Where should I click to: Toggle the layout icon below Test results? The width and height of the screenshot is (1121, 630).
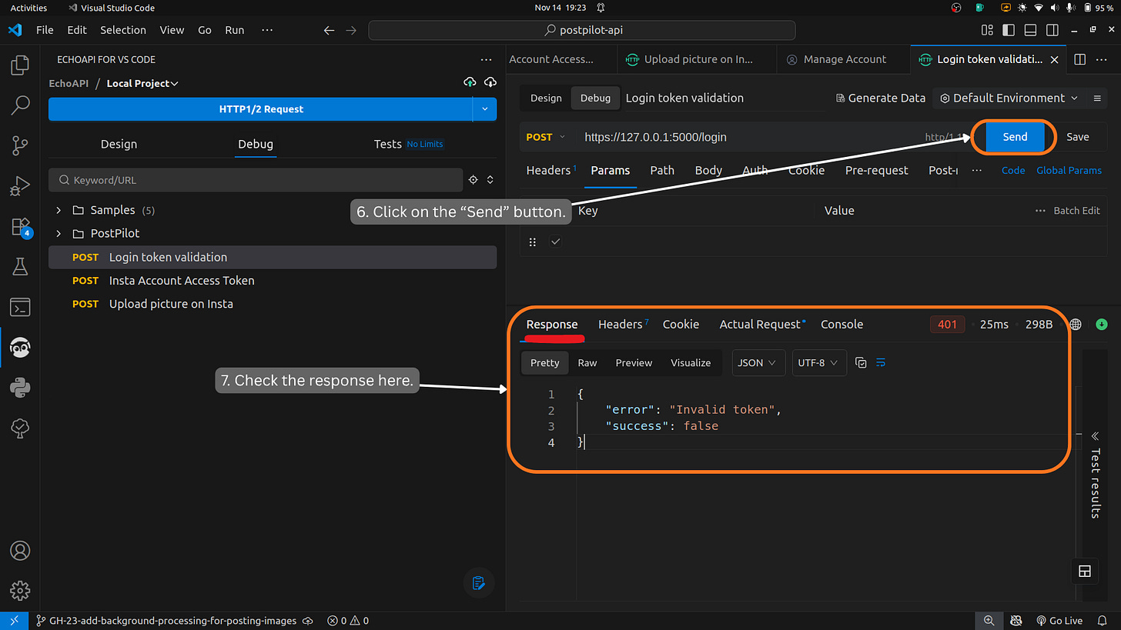pyautogui.click(x=1085, y=571)
